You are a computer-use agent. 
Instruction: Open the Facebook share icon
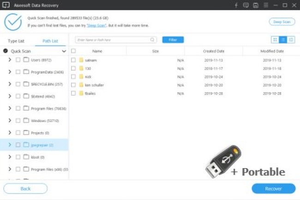[236, 5]
